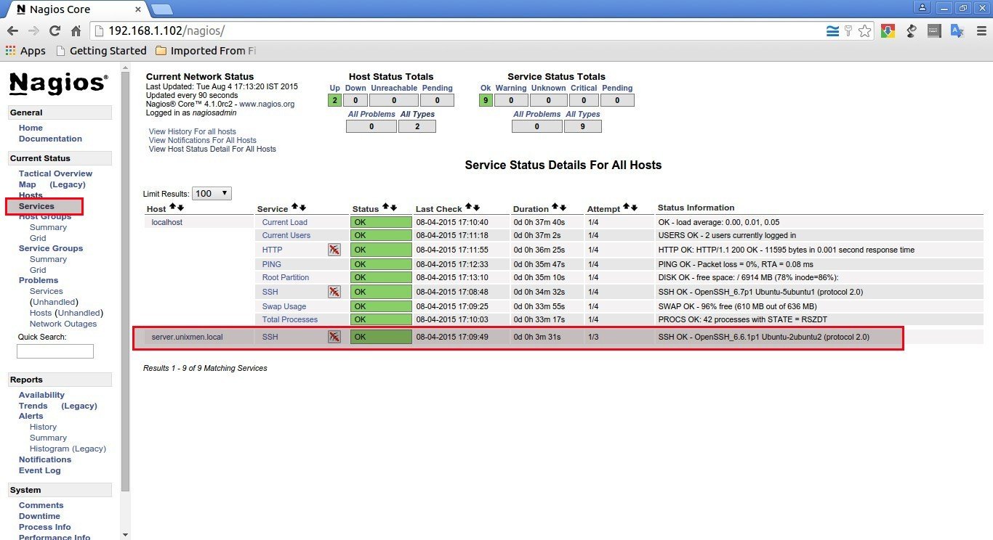
Task: Open Host Groups Summary in the sidebar
Action: click(48, 227)
